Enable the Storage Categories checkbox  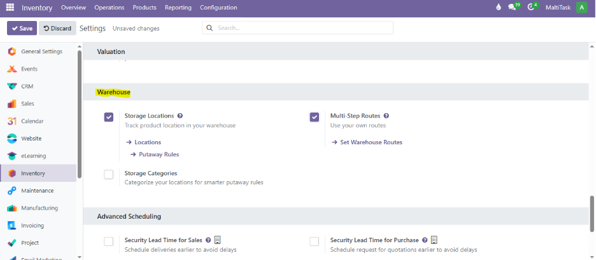[109, 174]
